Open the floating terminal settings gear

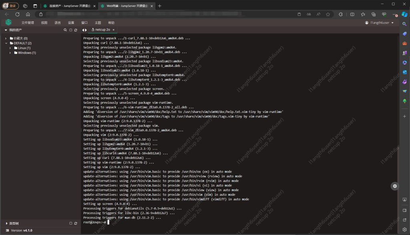click(394, 186)
